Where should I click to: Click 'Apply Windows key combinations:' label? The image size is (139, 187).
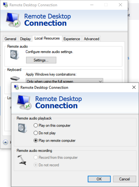(51, 74)
